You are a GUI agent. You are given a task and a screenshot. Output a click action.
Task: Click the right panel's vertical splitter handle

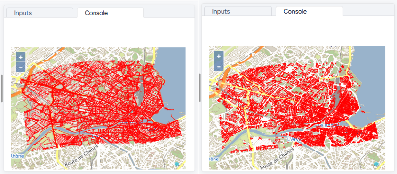(x=200, y=88)
